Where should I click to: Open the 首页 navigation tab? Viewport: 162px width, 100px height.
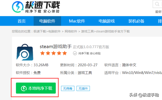click(22, 21)
